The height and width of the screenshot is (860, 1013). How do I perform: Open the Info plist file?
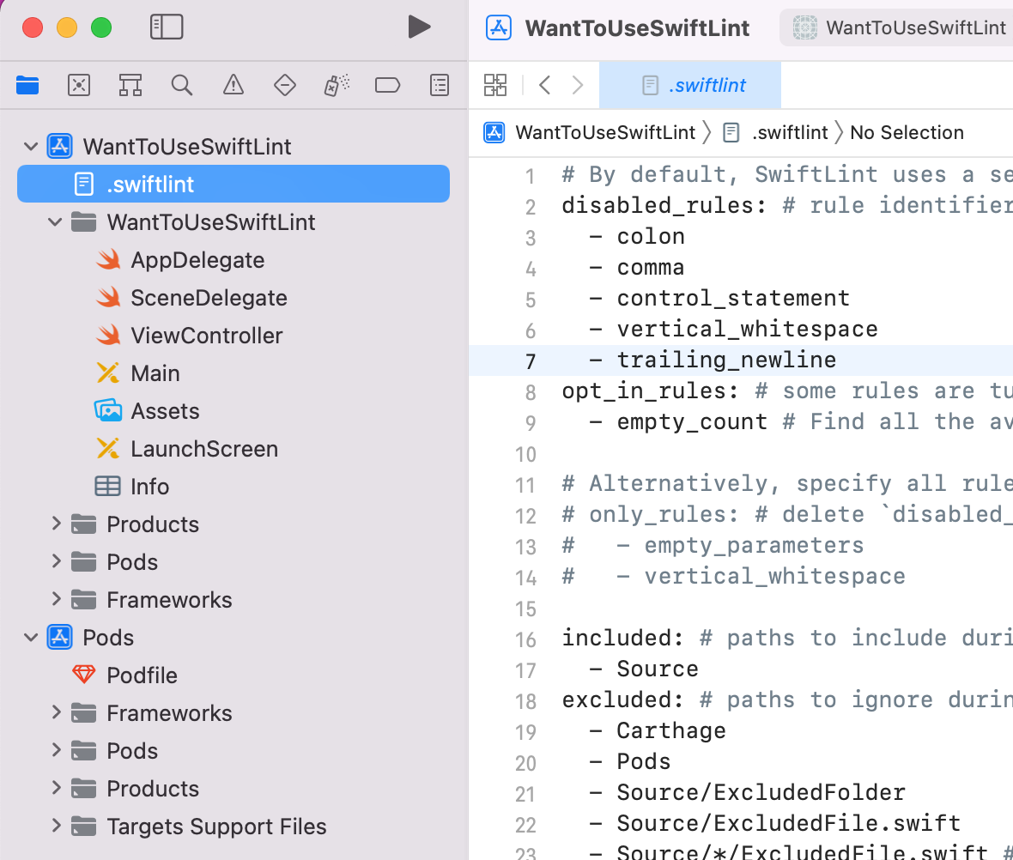point(149,487)
